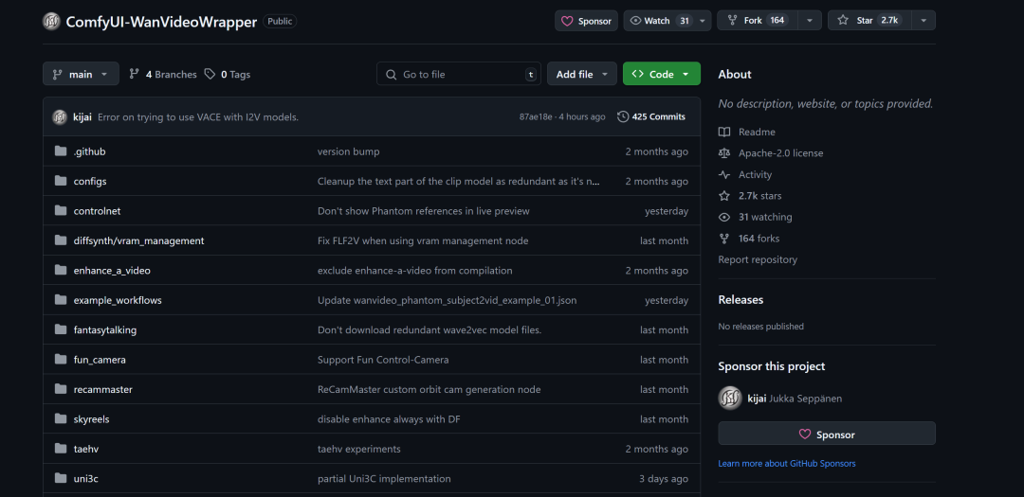This screenshot has width=1024, height=497.
Task: Click the large Sponsor button in sidebar
Action: [x=827, y=434]
